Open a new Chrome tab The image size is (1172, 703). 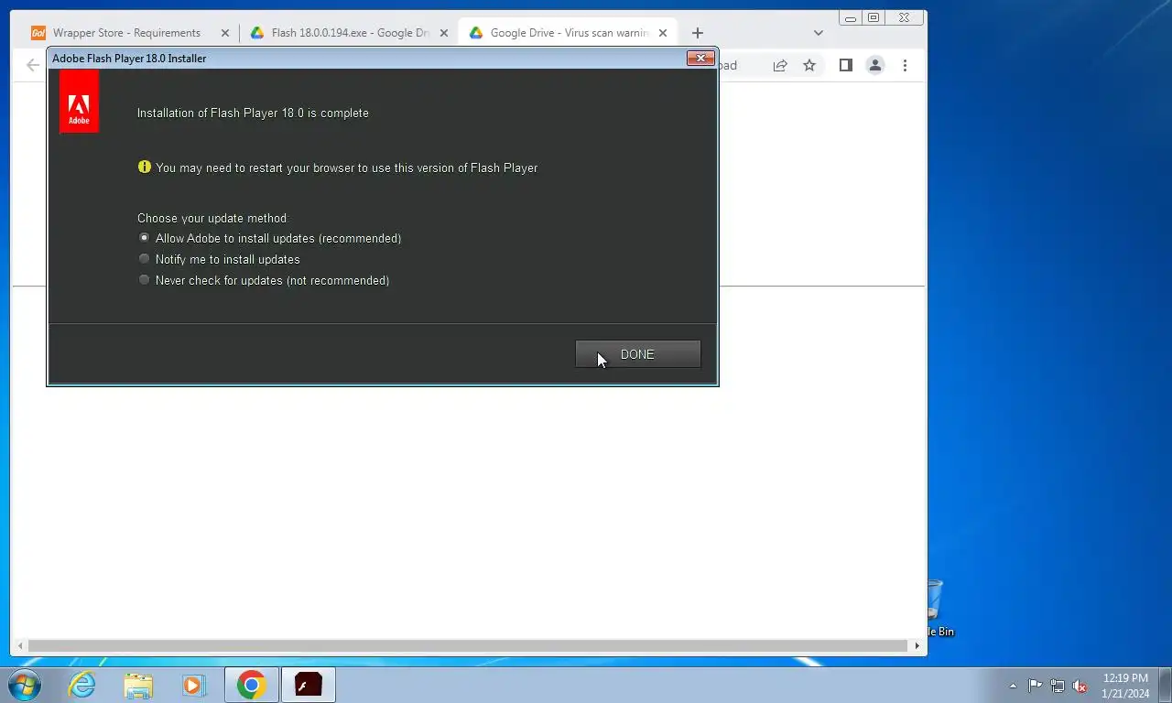[698, 33]
